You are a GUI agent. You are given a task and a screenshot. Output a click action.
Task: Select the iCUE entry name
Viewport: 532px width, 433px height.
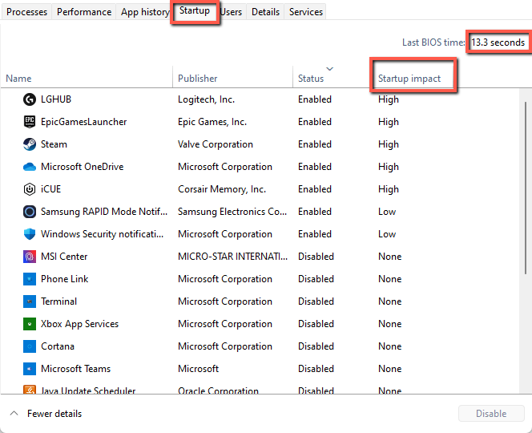coord(51,188)
